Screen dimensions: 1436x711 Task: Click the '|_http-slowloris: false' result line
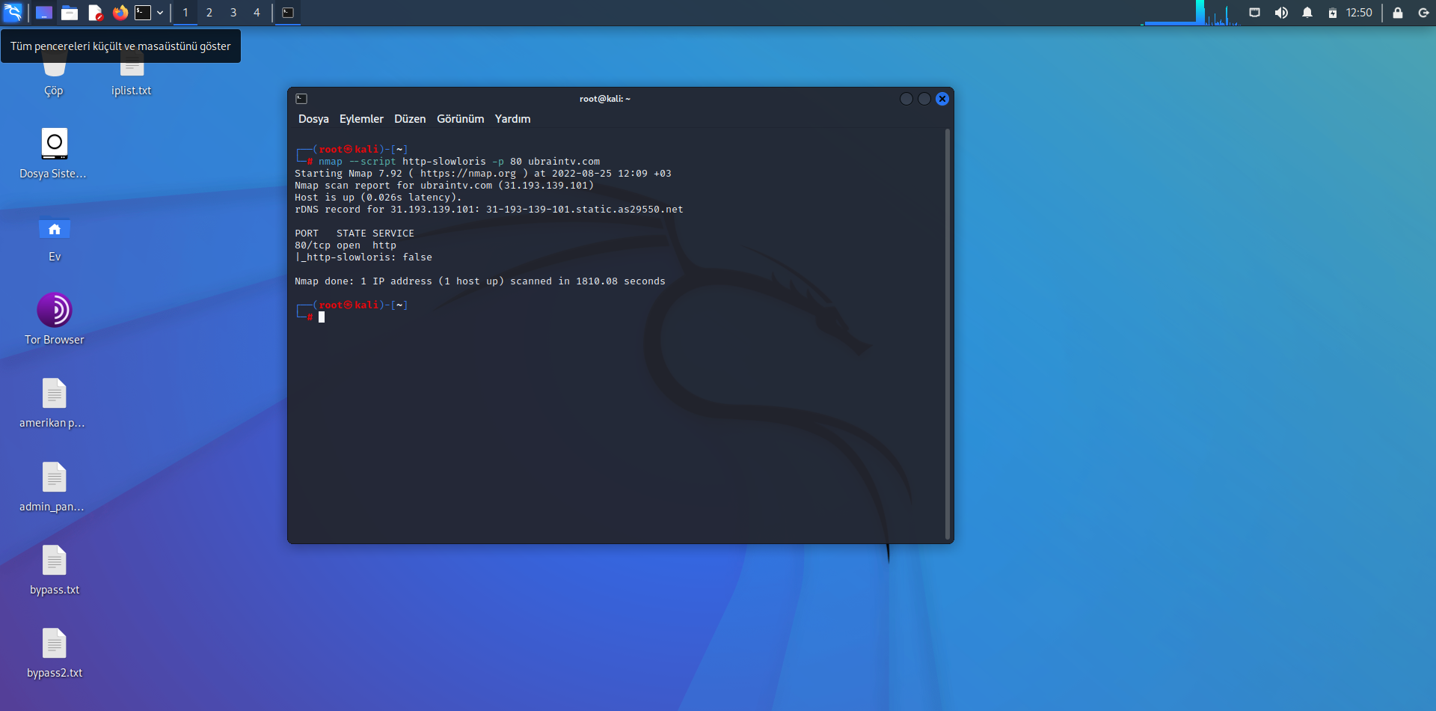tap(363, 257)
